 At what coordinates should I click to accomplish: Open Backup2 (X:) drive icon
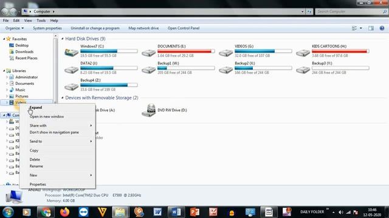coord(225,70)
